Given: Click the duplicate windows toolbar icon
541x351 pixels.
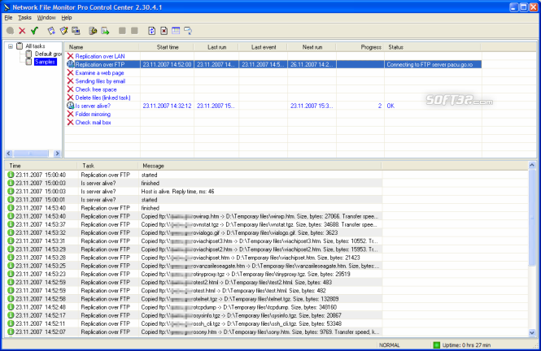Looking at the screenshot, I should coord(76,31).
